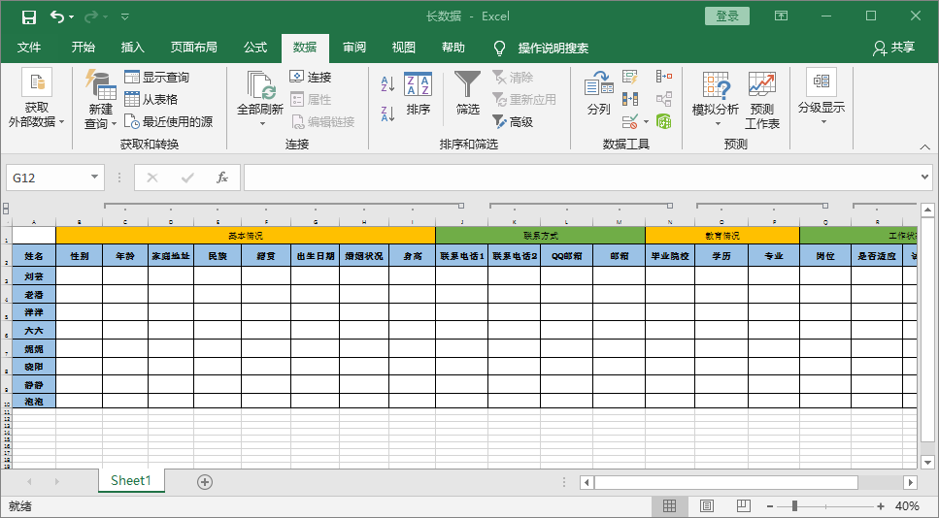Image resolution: width=939 pixels, height=518 pixels.
Task: Add a new sheet with plus icon
Action: pos(205,481)
